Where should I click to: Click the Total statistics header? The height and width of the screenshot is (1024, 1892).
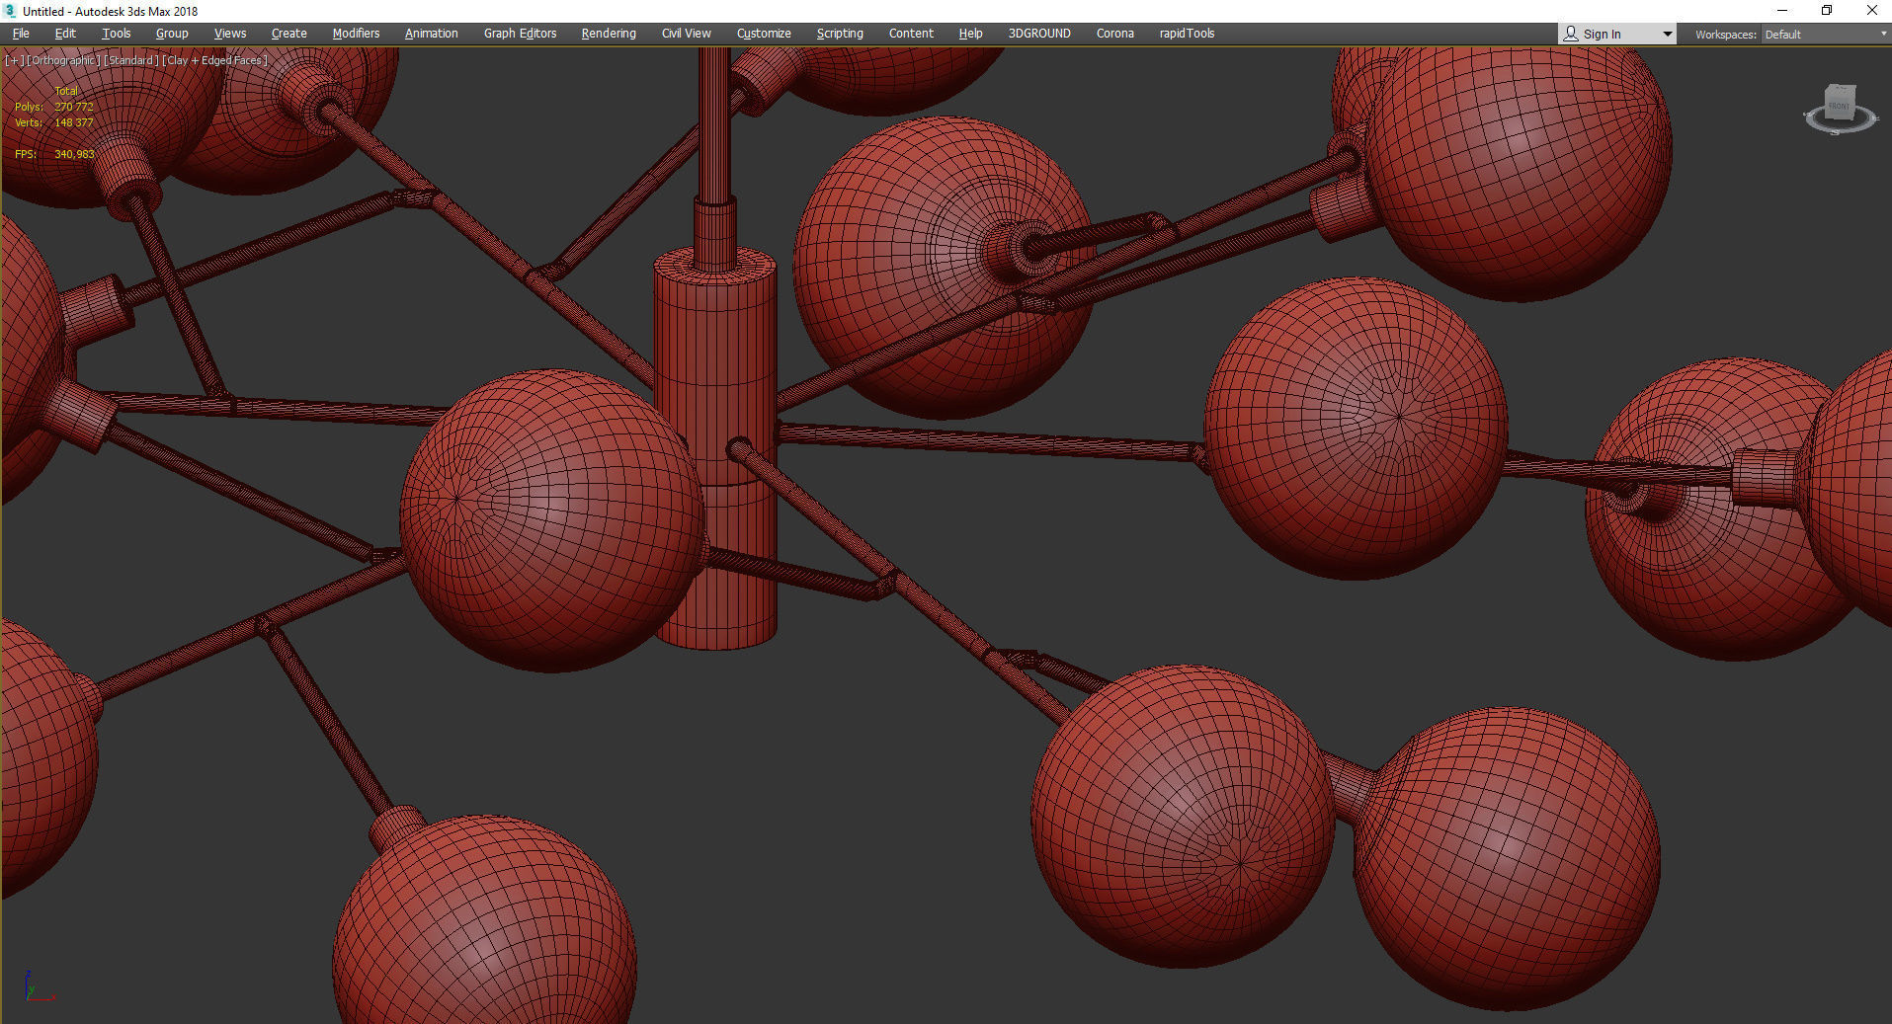coord(65,91)
